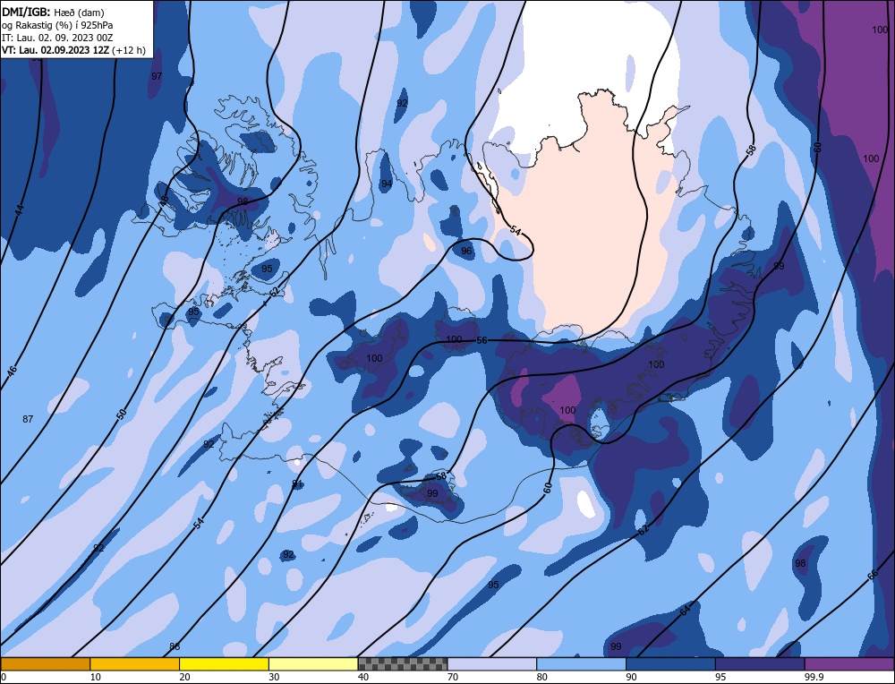Click the '56' contour line label
Image resolution: width=895 pixels, height=684 pixels.
(482, 340)
